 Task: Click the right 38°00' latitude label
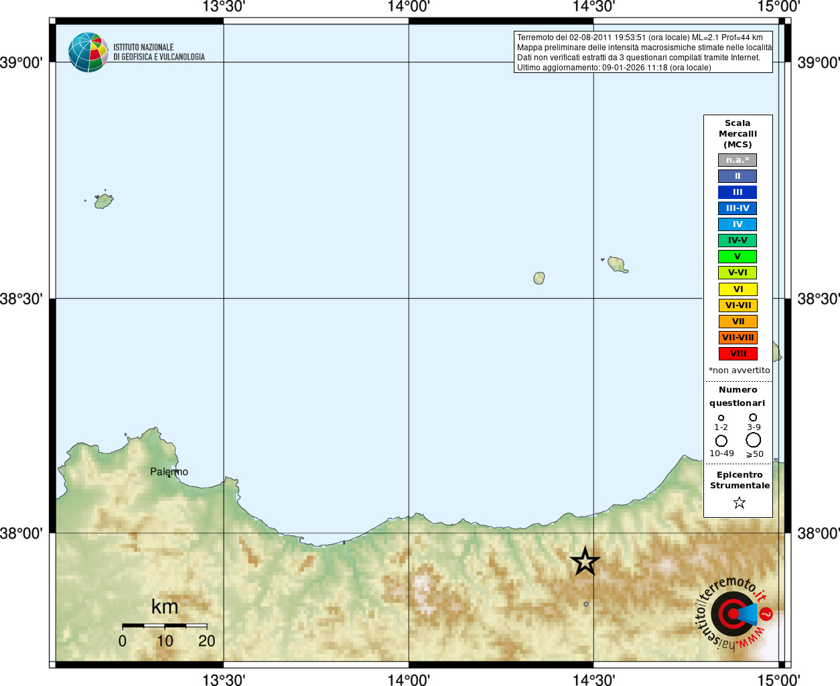(x=818, y=533)
